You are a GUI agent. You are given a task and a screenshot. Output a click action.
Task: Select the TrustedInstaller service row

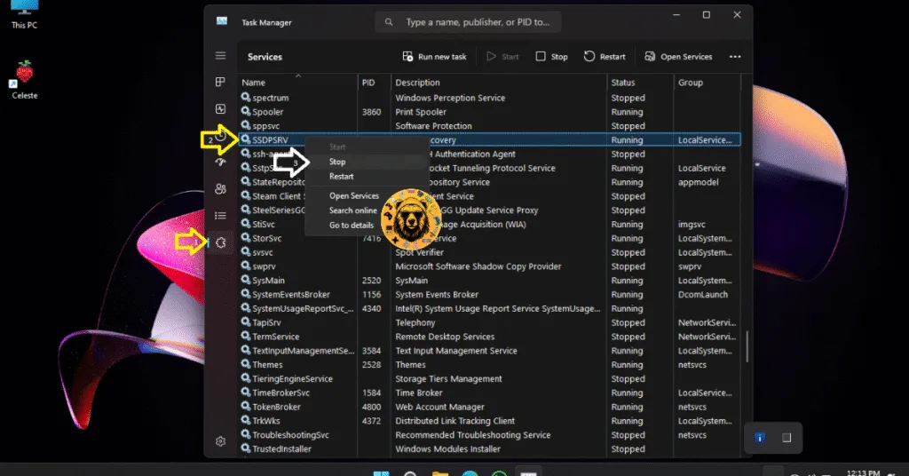tap(490, 448)
